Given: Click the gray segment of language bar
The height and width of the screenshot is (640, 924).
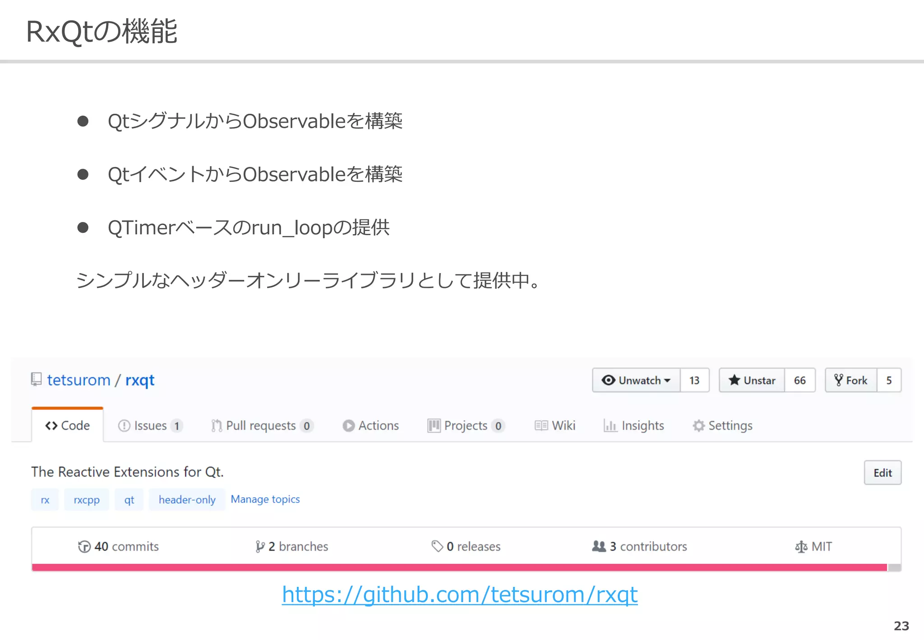Looking at the screenshot, I should pyautogui.click(x=894, y=567).
